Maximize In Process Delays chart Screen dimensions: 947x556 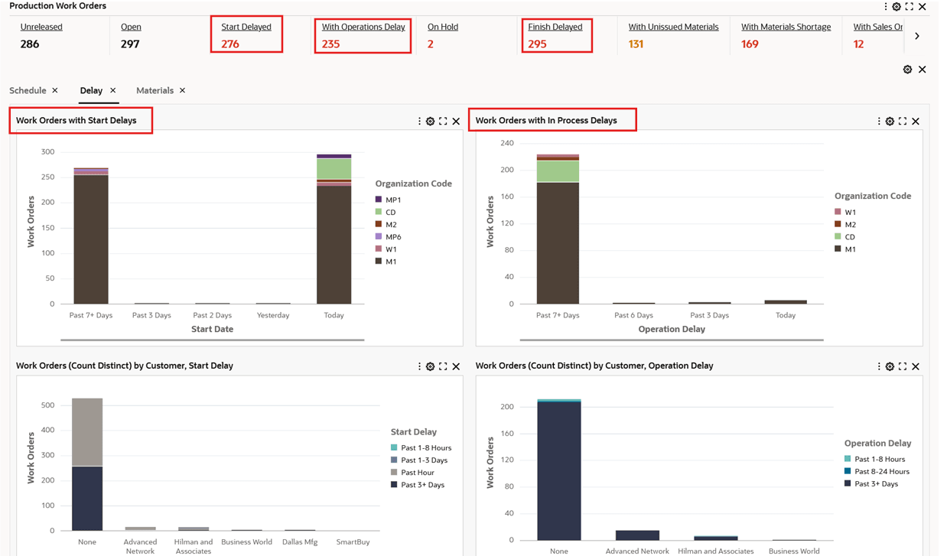903,121
